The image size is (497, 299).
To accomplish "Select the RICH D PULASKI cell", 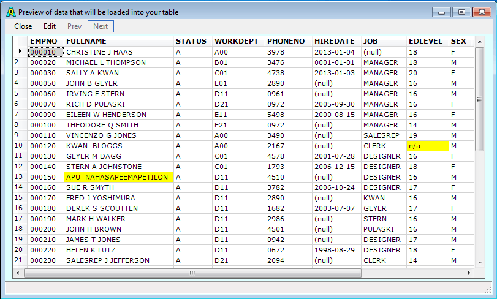I will point(119,104).
